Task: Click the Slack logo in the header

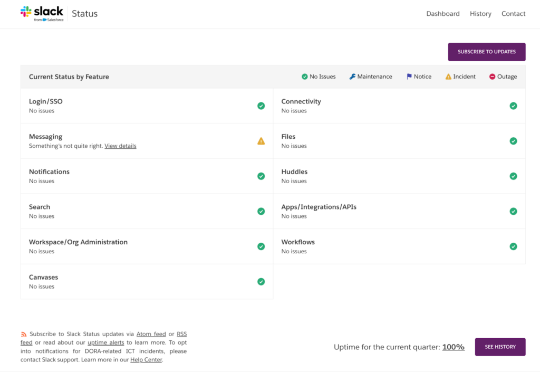Action: click(42, 12)
